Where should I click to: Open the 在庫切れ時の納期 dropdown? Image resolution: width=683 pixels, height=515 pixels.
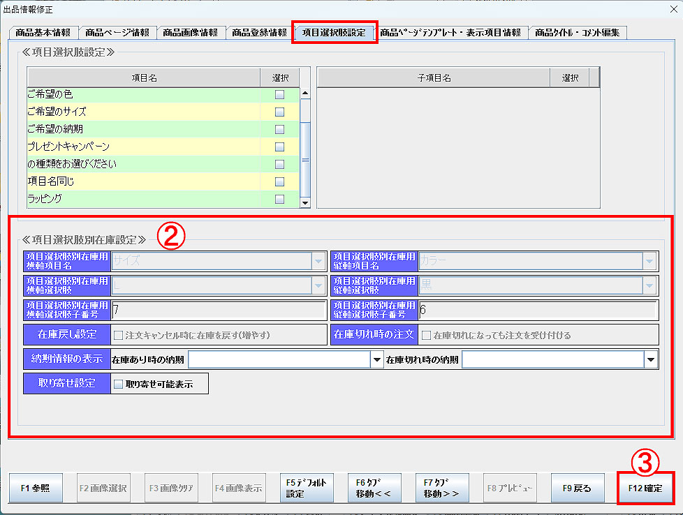pos(650,359)
